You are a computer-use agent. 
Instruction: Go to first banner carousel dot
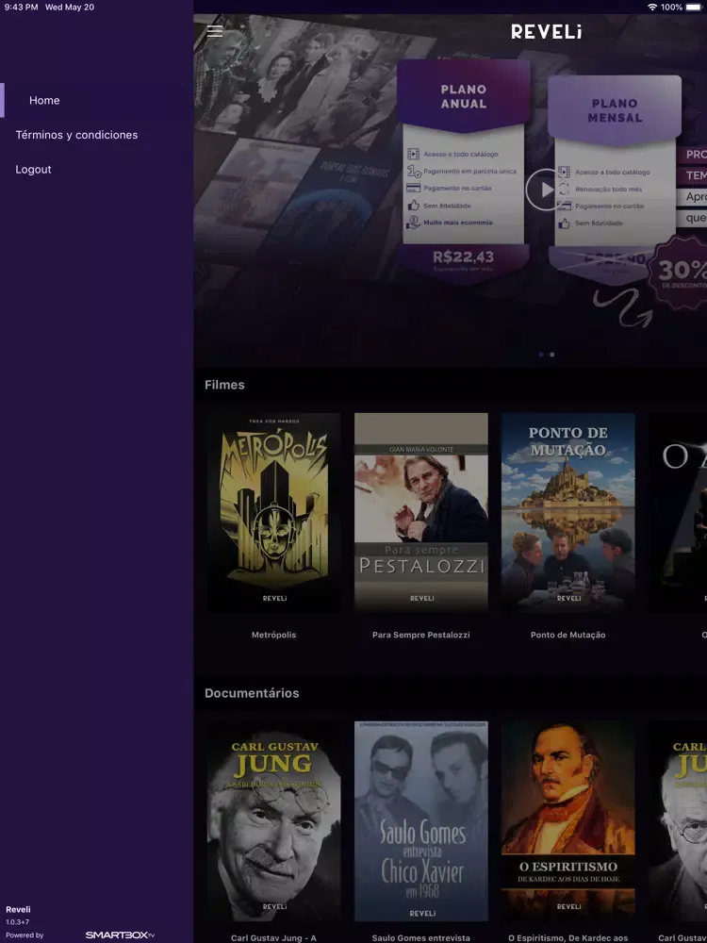tap(541, 355)
